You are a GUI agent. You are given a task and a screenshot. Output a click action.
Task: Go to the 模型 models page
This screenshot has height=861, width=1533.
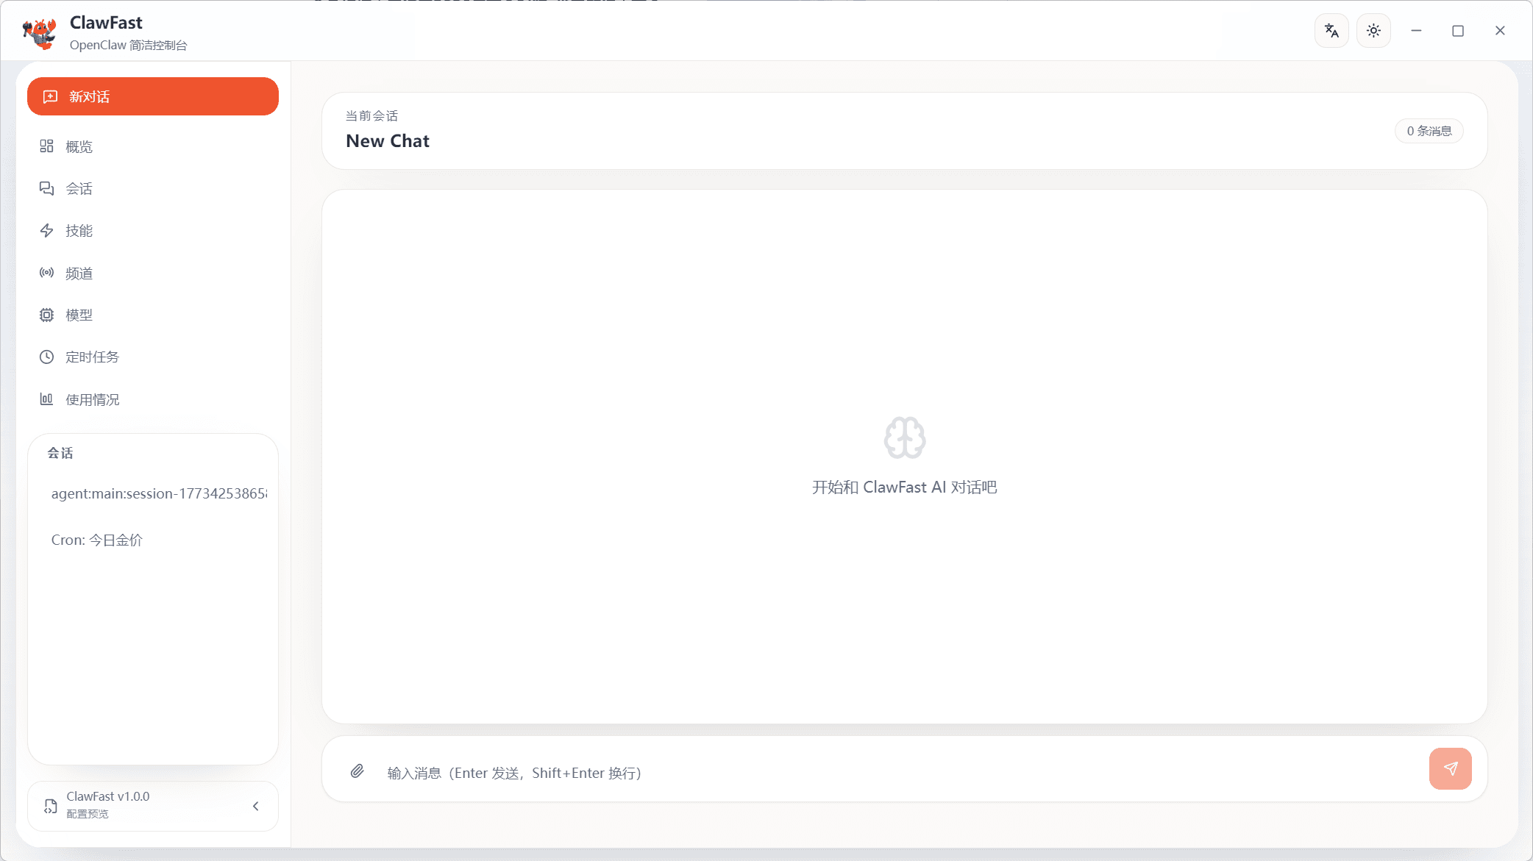[79, 315]
